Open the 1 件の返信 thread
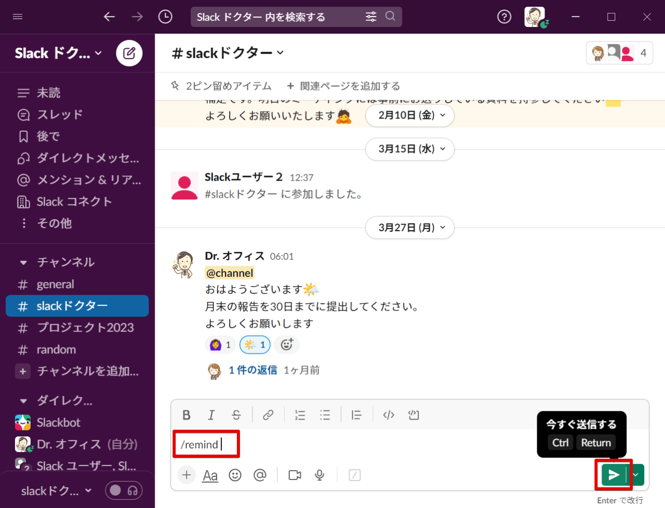The image size is (665, 508). tap(252, 370)
